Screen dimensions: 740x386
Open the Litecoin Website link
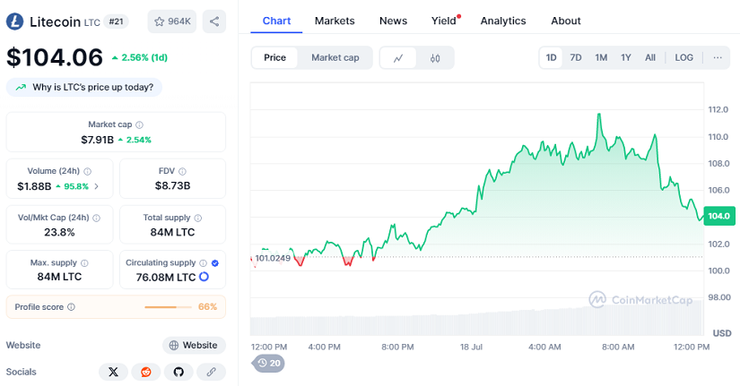pos(194,345)
